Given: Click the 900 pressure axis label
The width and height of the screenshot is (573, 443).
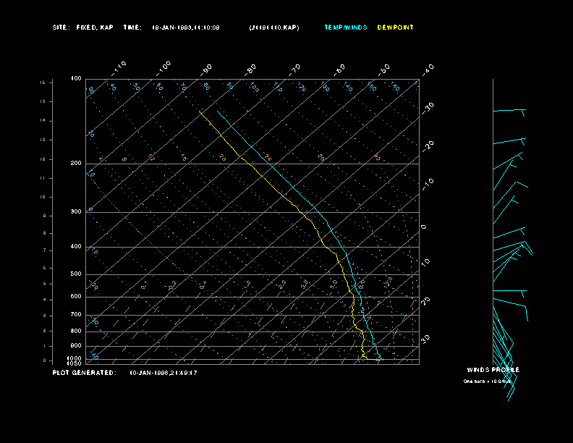Looking at the screenshot, I should coord(76,345).
